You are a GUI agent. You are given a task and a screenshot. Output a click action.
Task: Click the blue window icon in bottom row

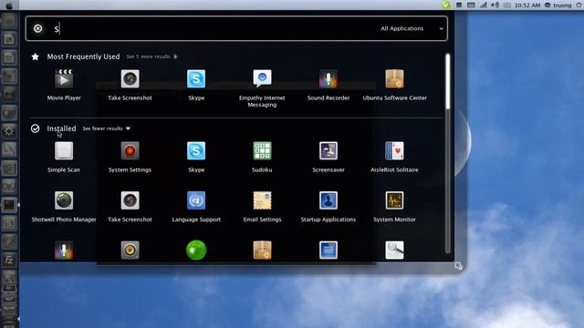click(x=328, y=250)
